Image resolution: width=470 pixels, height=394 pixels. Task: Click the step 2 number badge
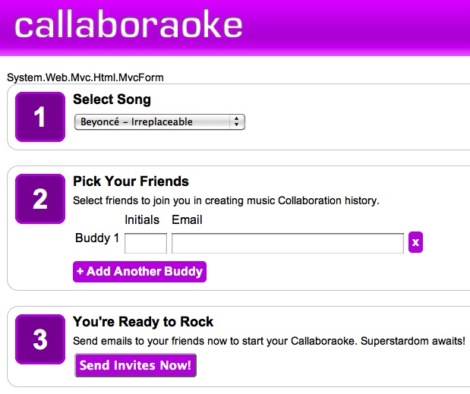coord(40,200)
